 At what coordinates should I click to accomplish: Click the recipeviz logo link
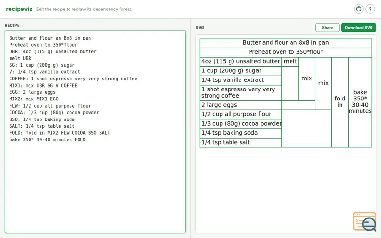click(19, 9)
